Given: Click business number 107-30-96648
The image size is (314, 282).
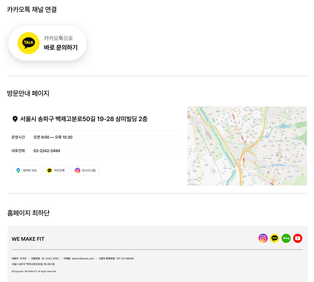Looking at the screenshot, I should [125, 258].
